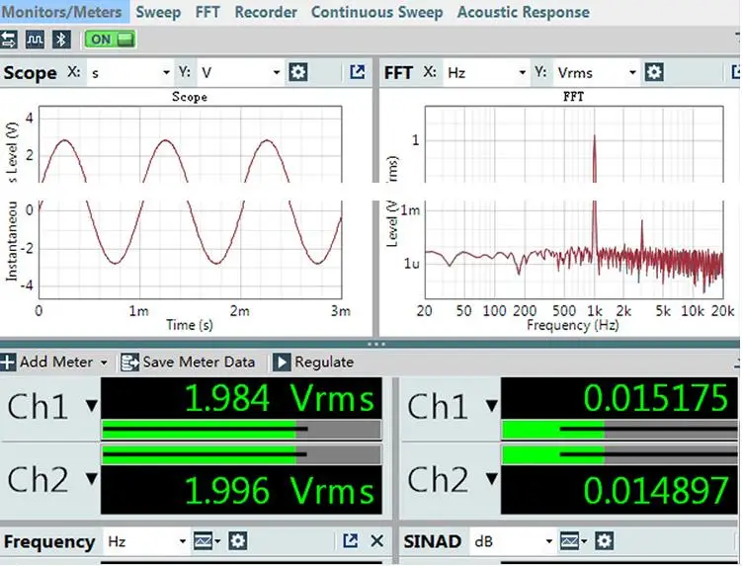Screen dimensions: 742x566
Task: Click the Bluetooth icon in the toolbar
Action: coord(61,40)
